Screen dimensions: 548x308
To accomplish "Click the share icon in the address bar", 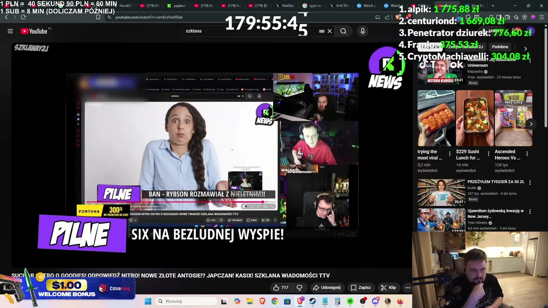I will (x=387, y=17).
